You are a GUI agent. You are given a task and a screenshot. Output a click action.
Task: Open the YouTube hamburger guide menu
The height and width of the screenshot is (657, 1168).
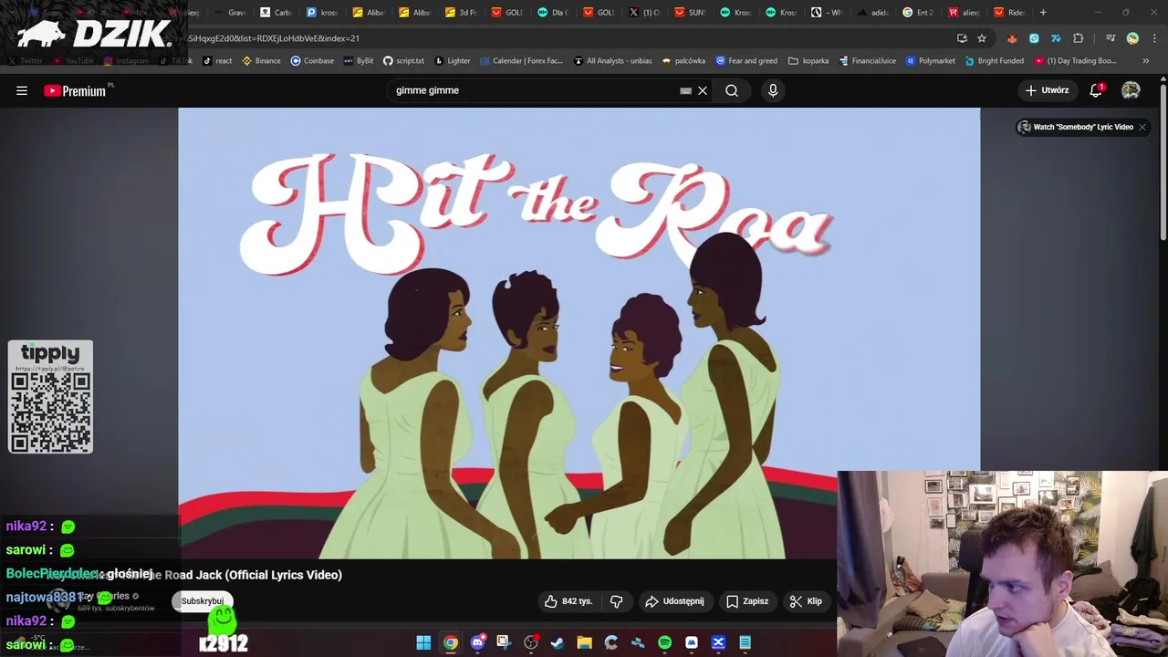pos(22,90)
